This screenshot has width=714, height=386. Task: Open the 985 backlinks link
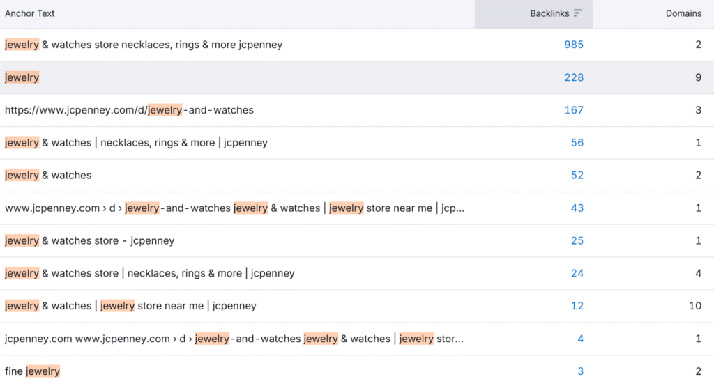[x=574, y=45]
